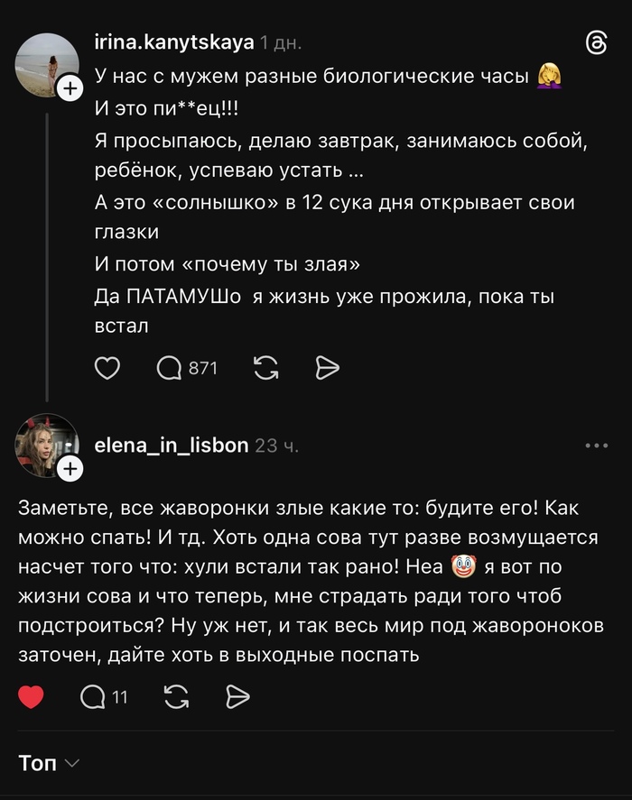Share elena's post via the send icon
The width and height of the screenshot is (632, 800).
pos(237,695)
